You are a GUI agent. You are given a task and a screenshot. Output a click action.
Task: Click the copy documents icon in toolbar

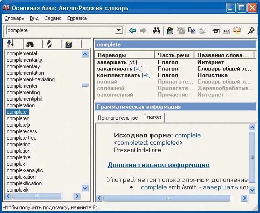pyautogui.click(x=192, y=31)
